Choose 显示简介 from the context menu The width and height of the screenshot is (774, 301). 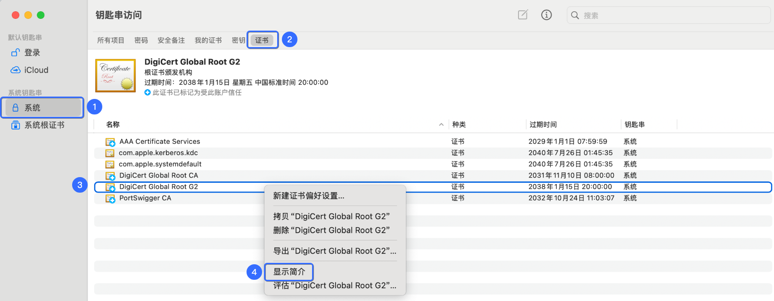289,272
